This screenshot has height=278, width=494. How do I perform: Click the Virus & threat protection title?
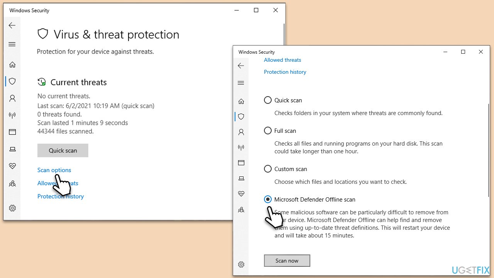click(117, 34)
